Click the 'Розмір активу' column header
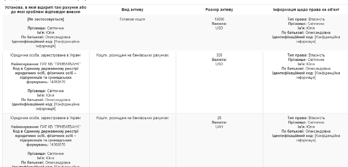Screen dimensions: 348x167 (x=219, y=10)
